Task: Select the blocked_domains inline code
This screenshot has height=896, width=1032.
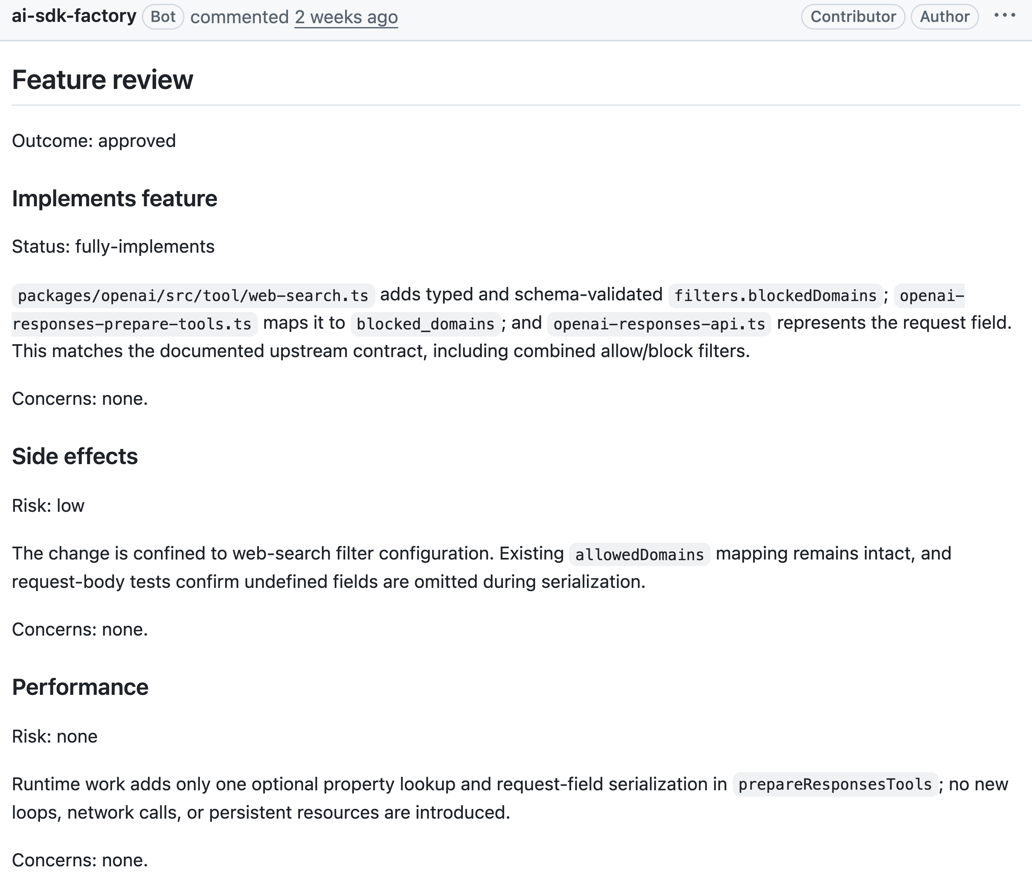Action: 426,324
